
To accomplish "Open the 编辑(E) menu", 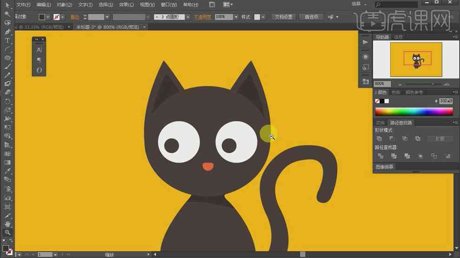I will click(44, 5).
